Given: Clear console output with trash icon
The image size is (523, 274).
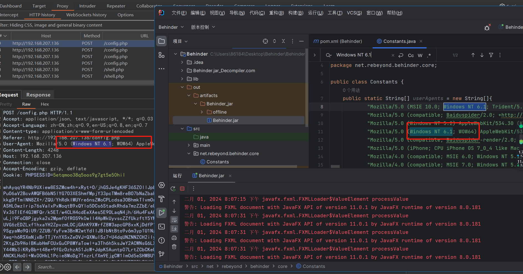Looking at the screenshot, I should [x=174, y=247].
